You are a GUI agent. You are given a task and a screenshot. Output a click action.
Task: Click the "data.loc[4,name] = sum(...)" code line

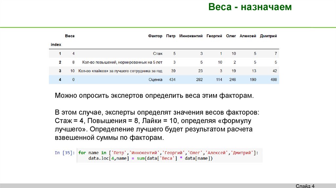[150, 159]
